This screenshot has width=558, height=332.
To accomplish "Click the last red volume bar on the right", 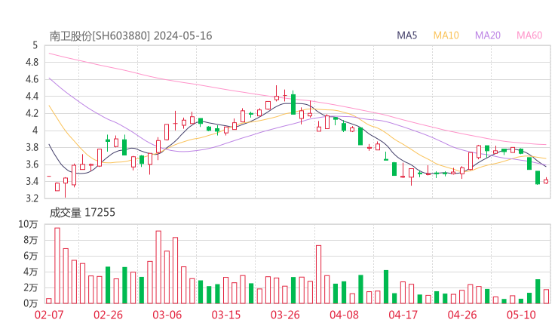I will click(546, 297).
